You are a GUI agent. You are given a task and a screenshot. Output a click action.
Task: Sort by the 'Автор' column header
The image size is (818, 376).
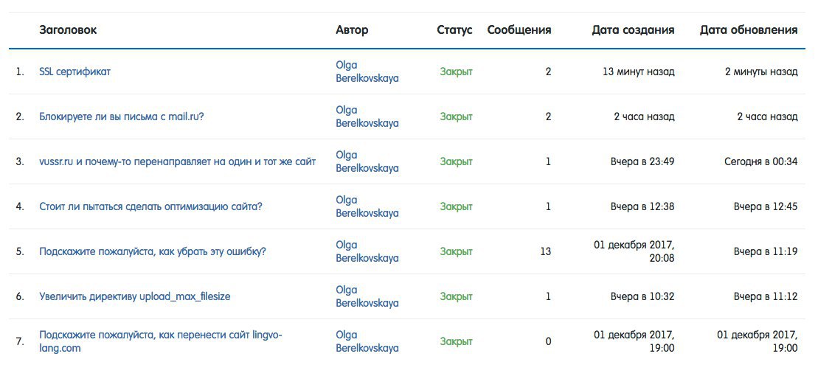[352, 30]
